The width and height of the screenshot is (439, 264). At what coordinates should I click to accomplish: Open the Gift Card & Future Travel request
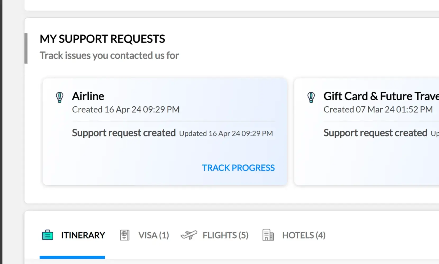[381, 96]
